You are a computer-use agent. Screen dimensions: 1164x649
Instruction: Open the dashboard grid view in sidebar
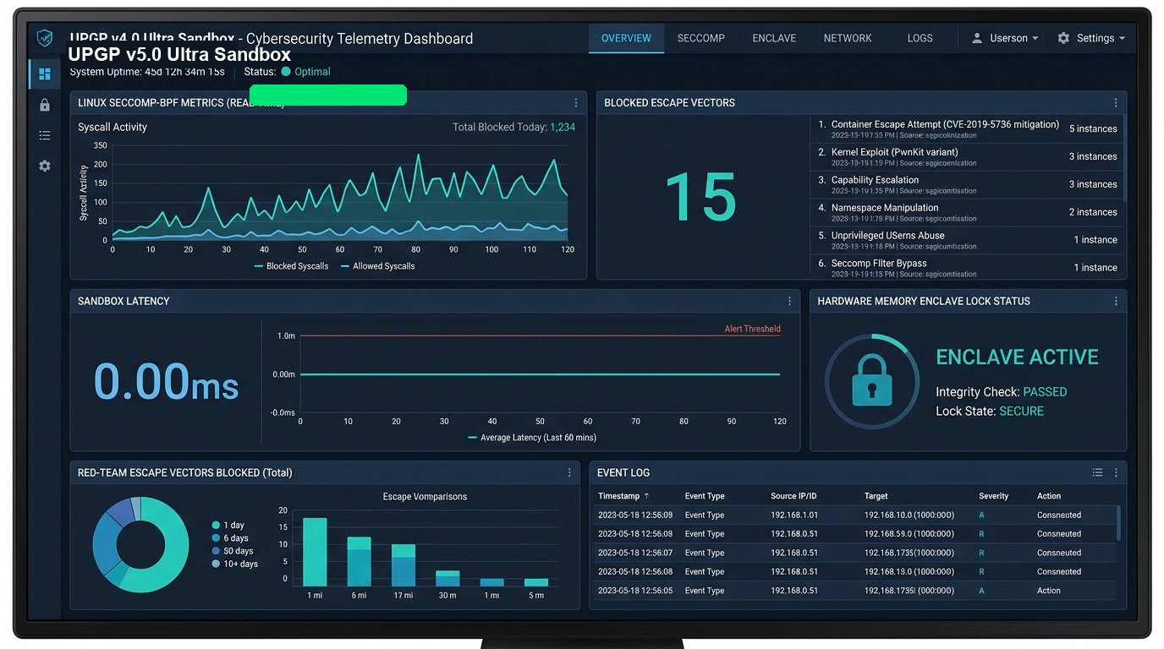pyautogui.click(x=45, y=74)
